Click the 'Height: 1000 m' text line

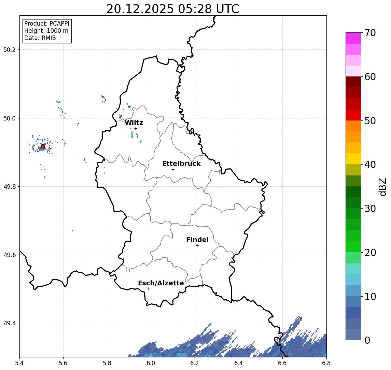coord(46,31)
